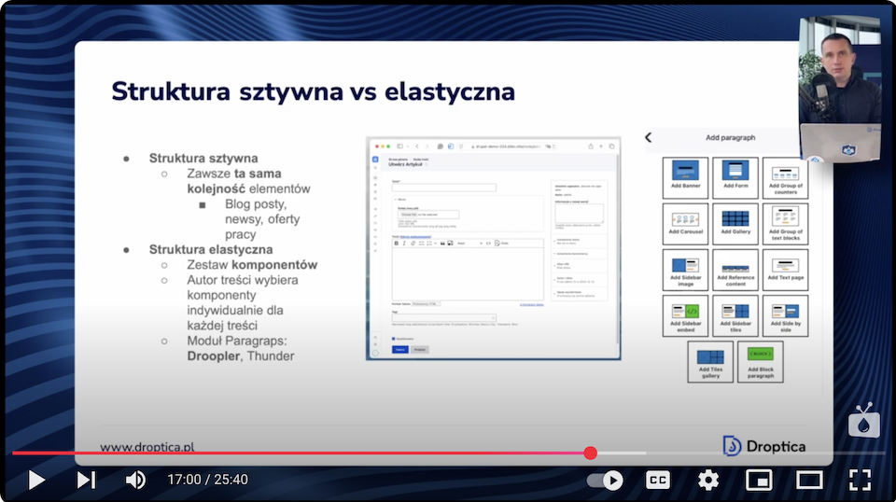Viewport: 896px width, 502px height.
Task: Switch to miniplayer mode
Action: click(759, 480)
